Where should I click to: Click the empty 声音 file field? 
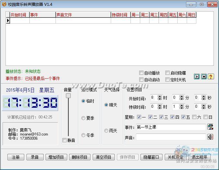click(x=171, y=137)
